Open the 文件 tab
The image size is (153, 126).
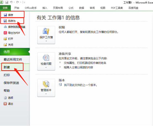5,8
